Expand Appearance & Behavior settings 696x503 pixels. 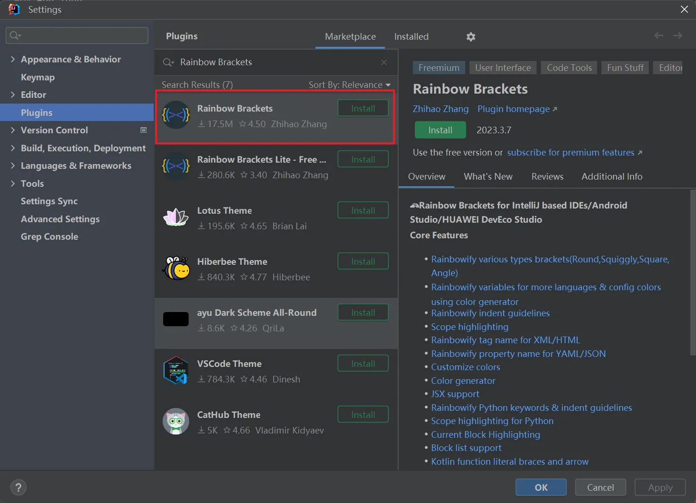[13, 59]
